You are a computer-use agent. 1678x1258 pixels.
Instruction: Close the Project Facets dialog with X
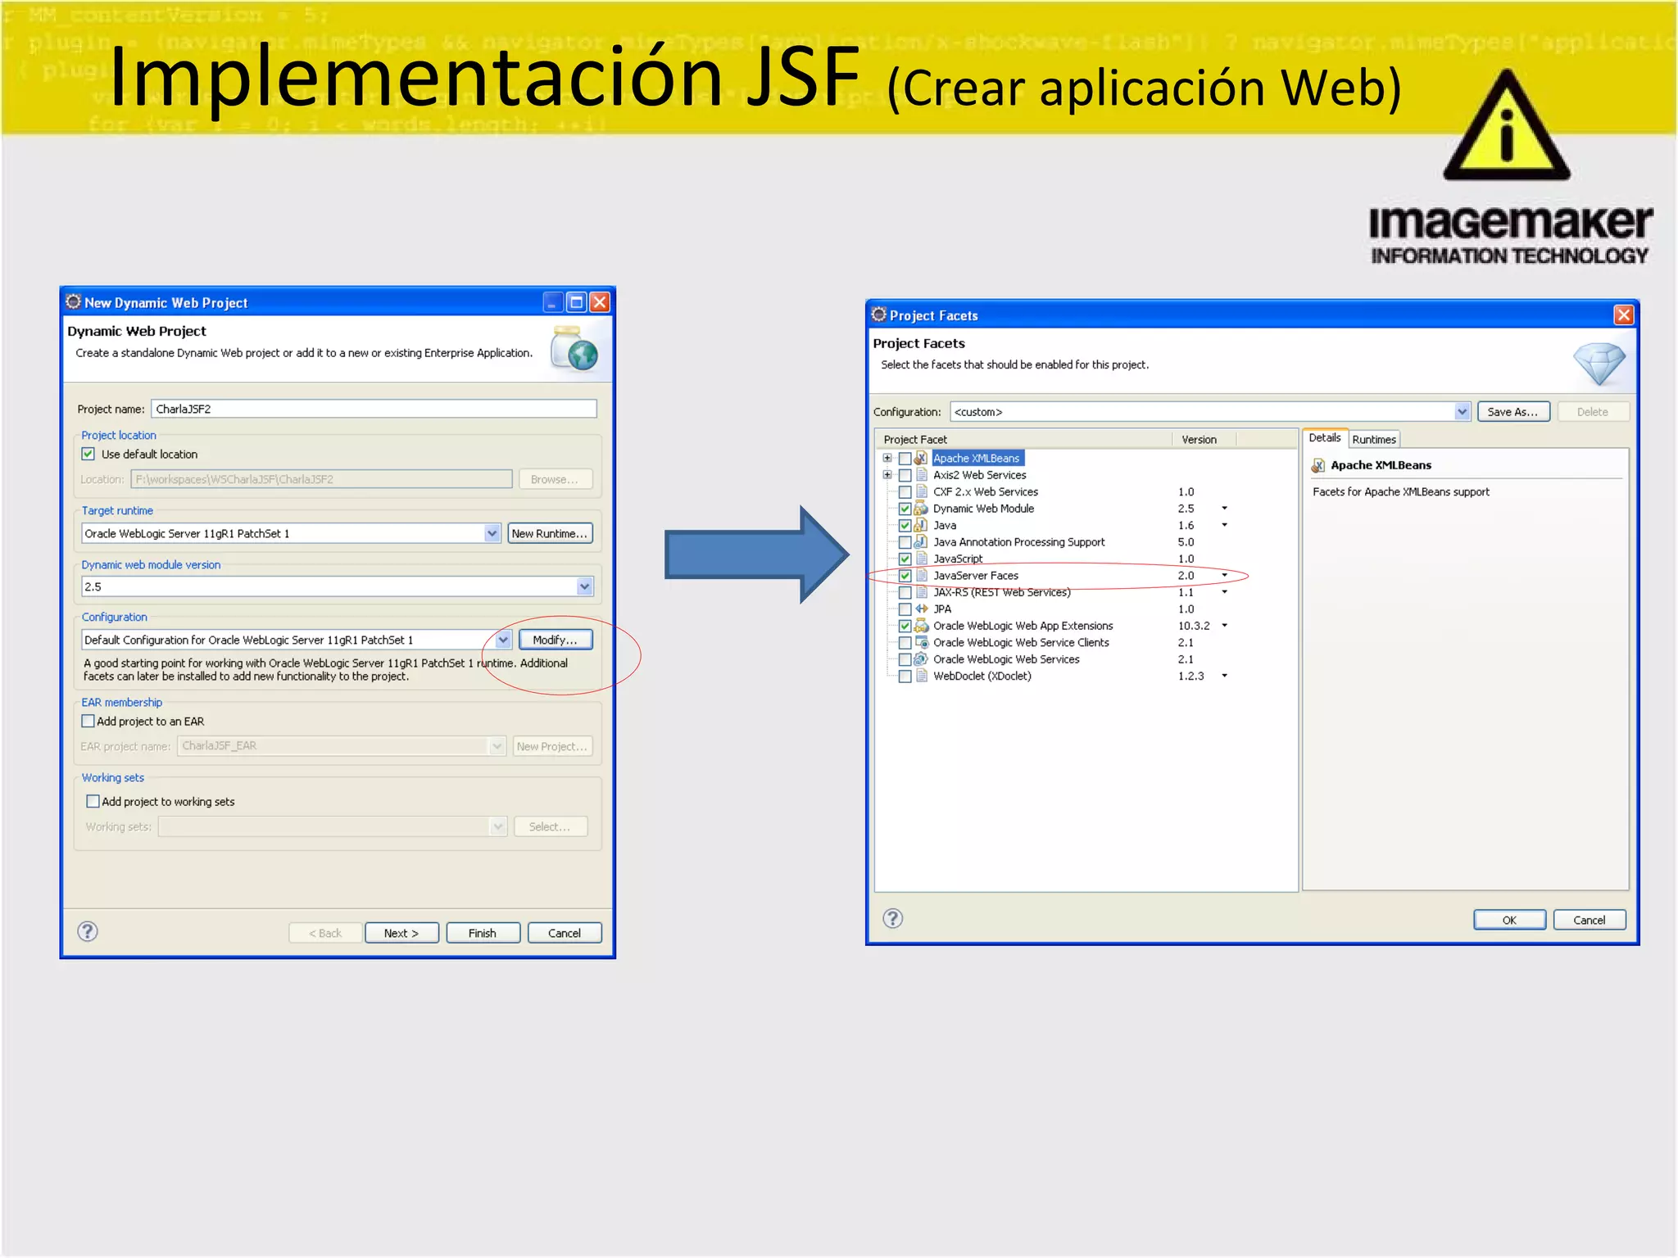(x=1623, y=314)
